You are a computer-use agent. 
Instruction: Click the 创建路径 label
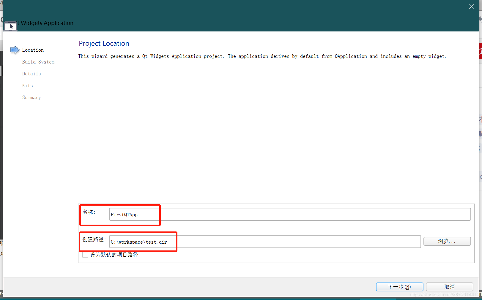[x=94, y=239]
